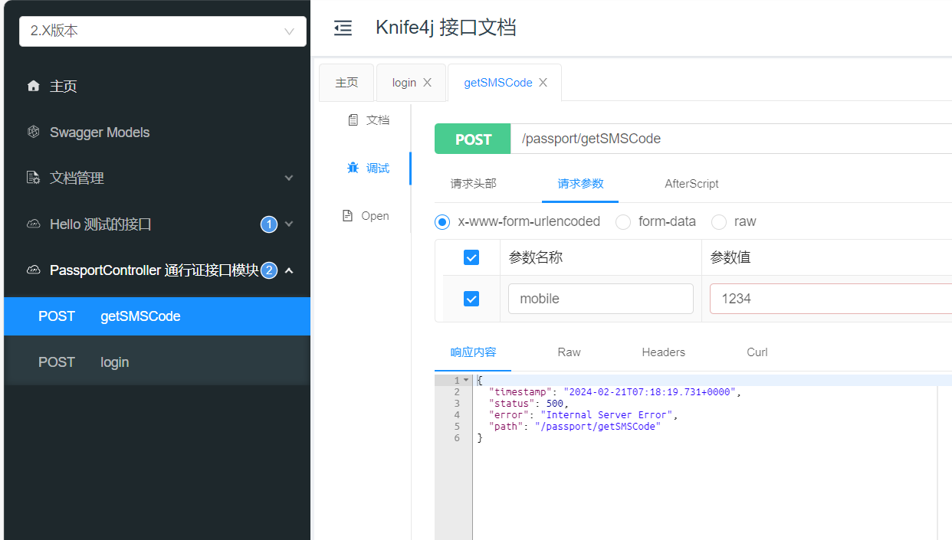Click the home icon next to 主页
Screen dimensions: 952x540
tap(33, 86)
